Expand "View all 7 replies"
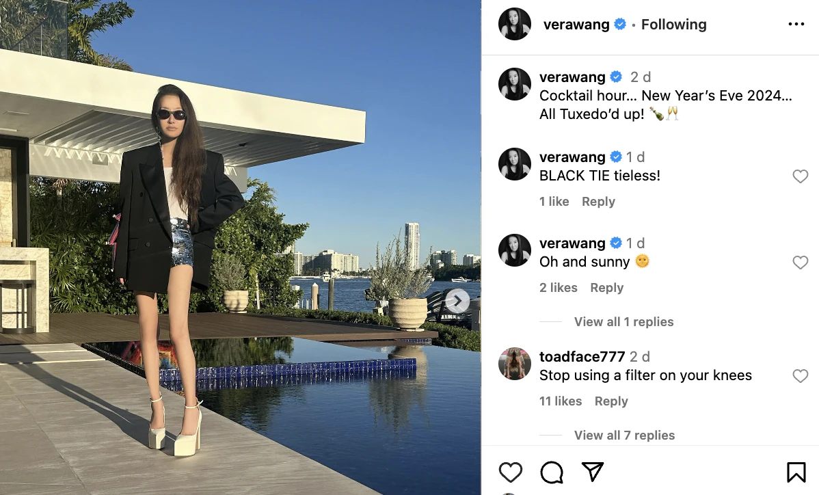 (x=624, y=435)
